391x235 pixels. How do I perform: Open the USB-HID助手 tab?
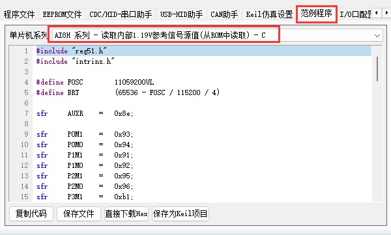tap(181, 14)
